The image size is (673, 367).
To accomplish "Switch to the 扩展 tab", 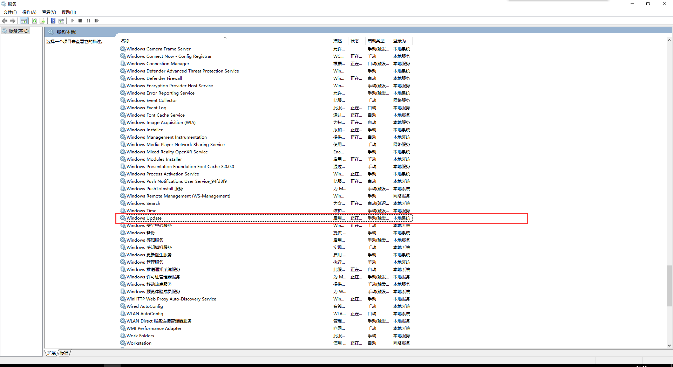I will 52,353.
